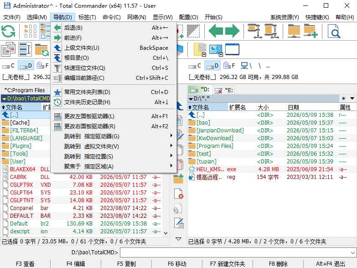Sort right panel by 日期 column

point(312,107)
